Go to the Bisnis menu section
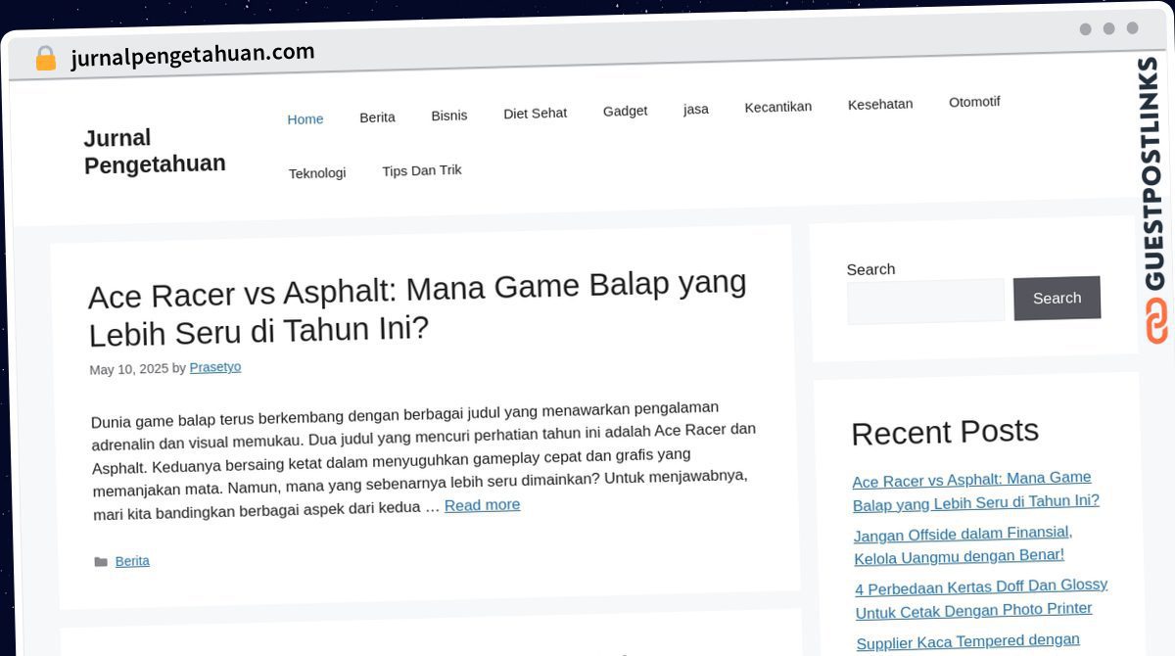This screenshot has width=1175, height=656. click(448, 116)
